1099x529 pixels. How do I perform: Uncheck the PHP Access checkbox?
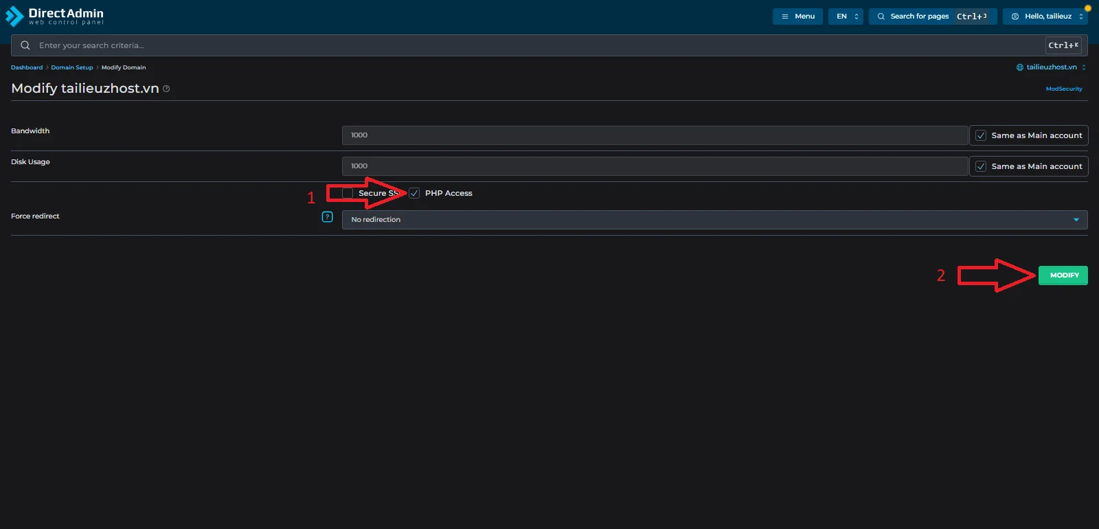pyautogui.click(x=414, y=193)
